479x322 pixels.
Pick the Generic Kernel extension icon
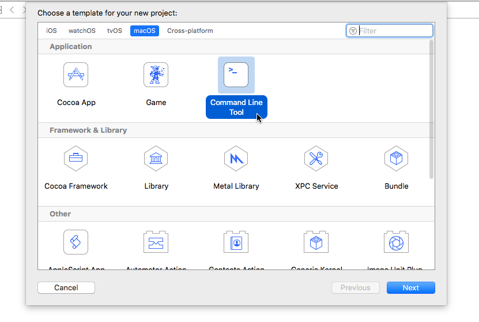pos(316,242)
